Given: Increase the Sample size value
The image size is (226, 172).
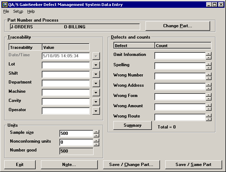Looking at the screenshot, I should pos(96,132).
